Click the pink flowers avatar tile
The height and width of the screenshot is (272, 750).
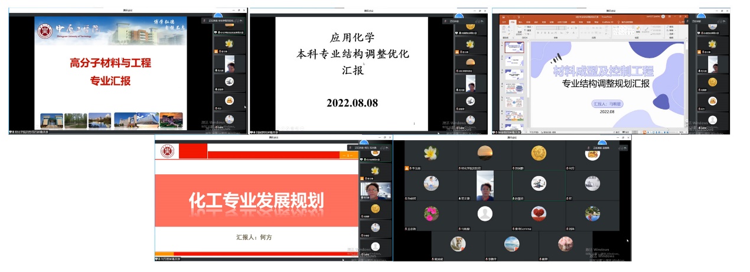pos(431,213)
